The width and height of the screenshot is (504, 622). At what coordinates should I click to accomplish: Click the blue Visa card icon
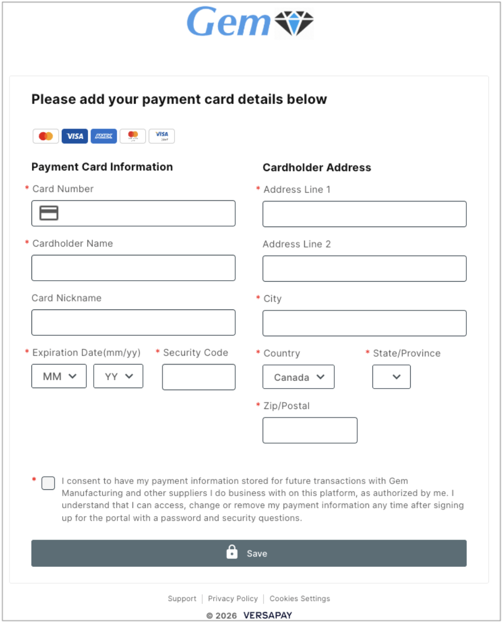(75, 136)
